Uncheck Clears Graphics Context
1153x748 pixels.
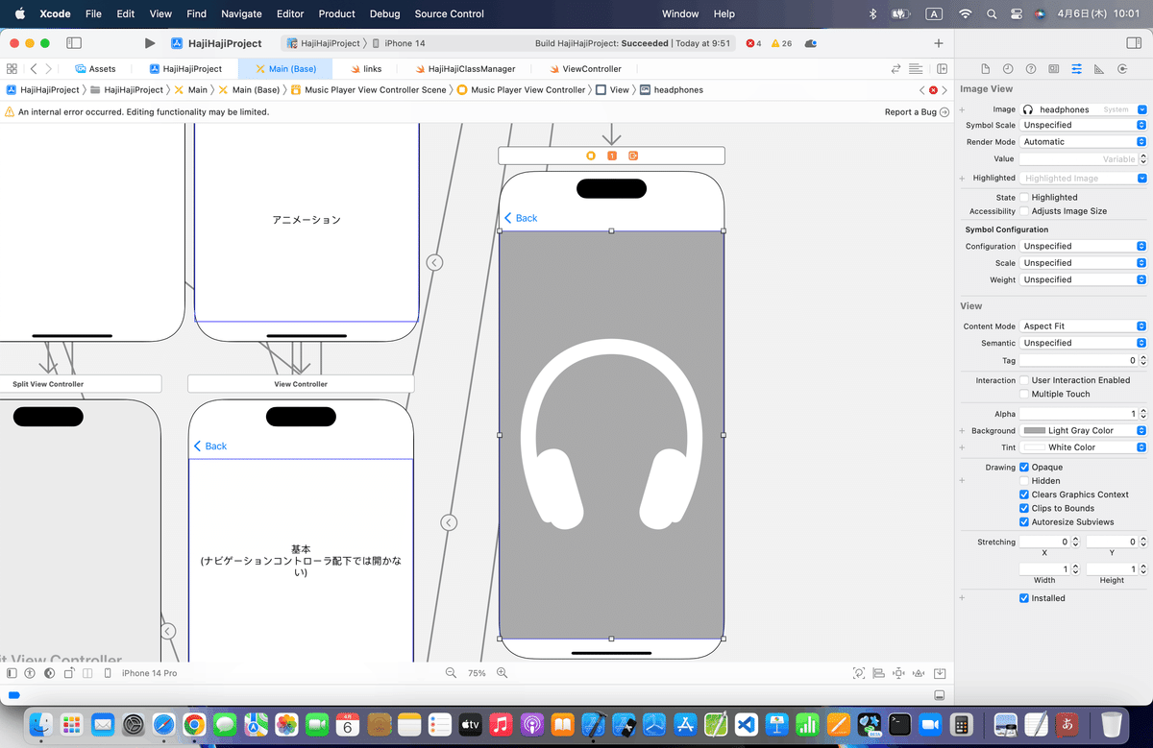tap(1024, 495)
